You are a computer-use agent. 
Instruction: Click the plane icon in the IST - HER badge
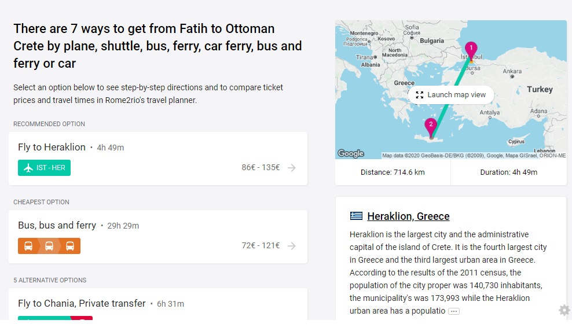pyautogui.click(x=27, y=168)
